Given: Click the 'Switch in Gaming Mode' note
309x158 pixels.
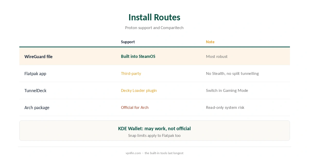Looking at the screenshot, I should coord(227,90).
